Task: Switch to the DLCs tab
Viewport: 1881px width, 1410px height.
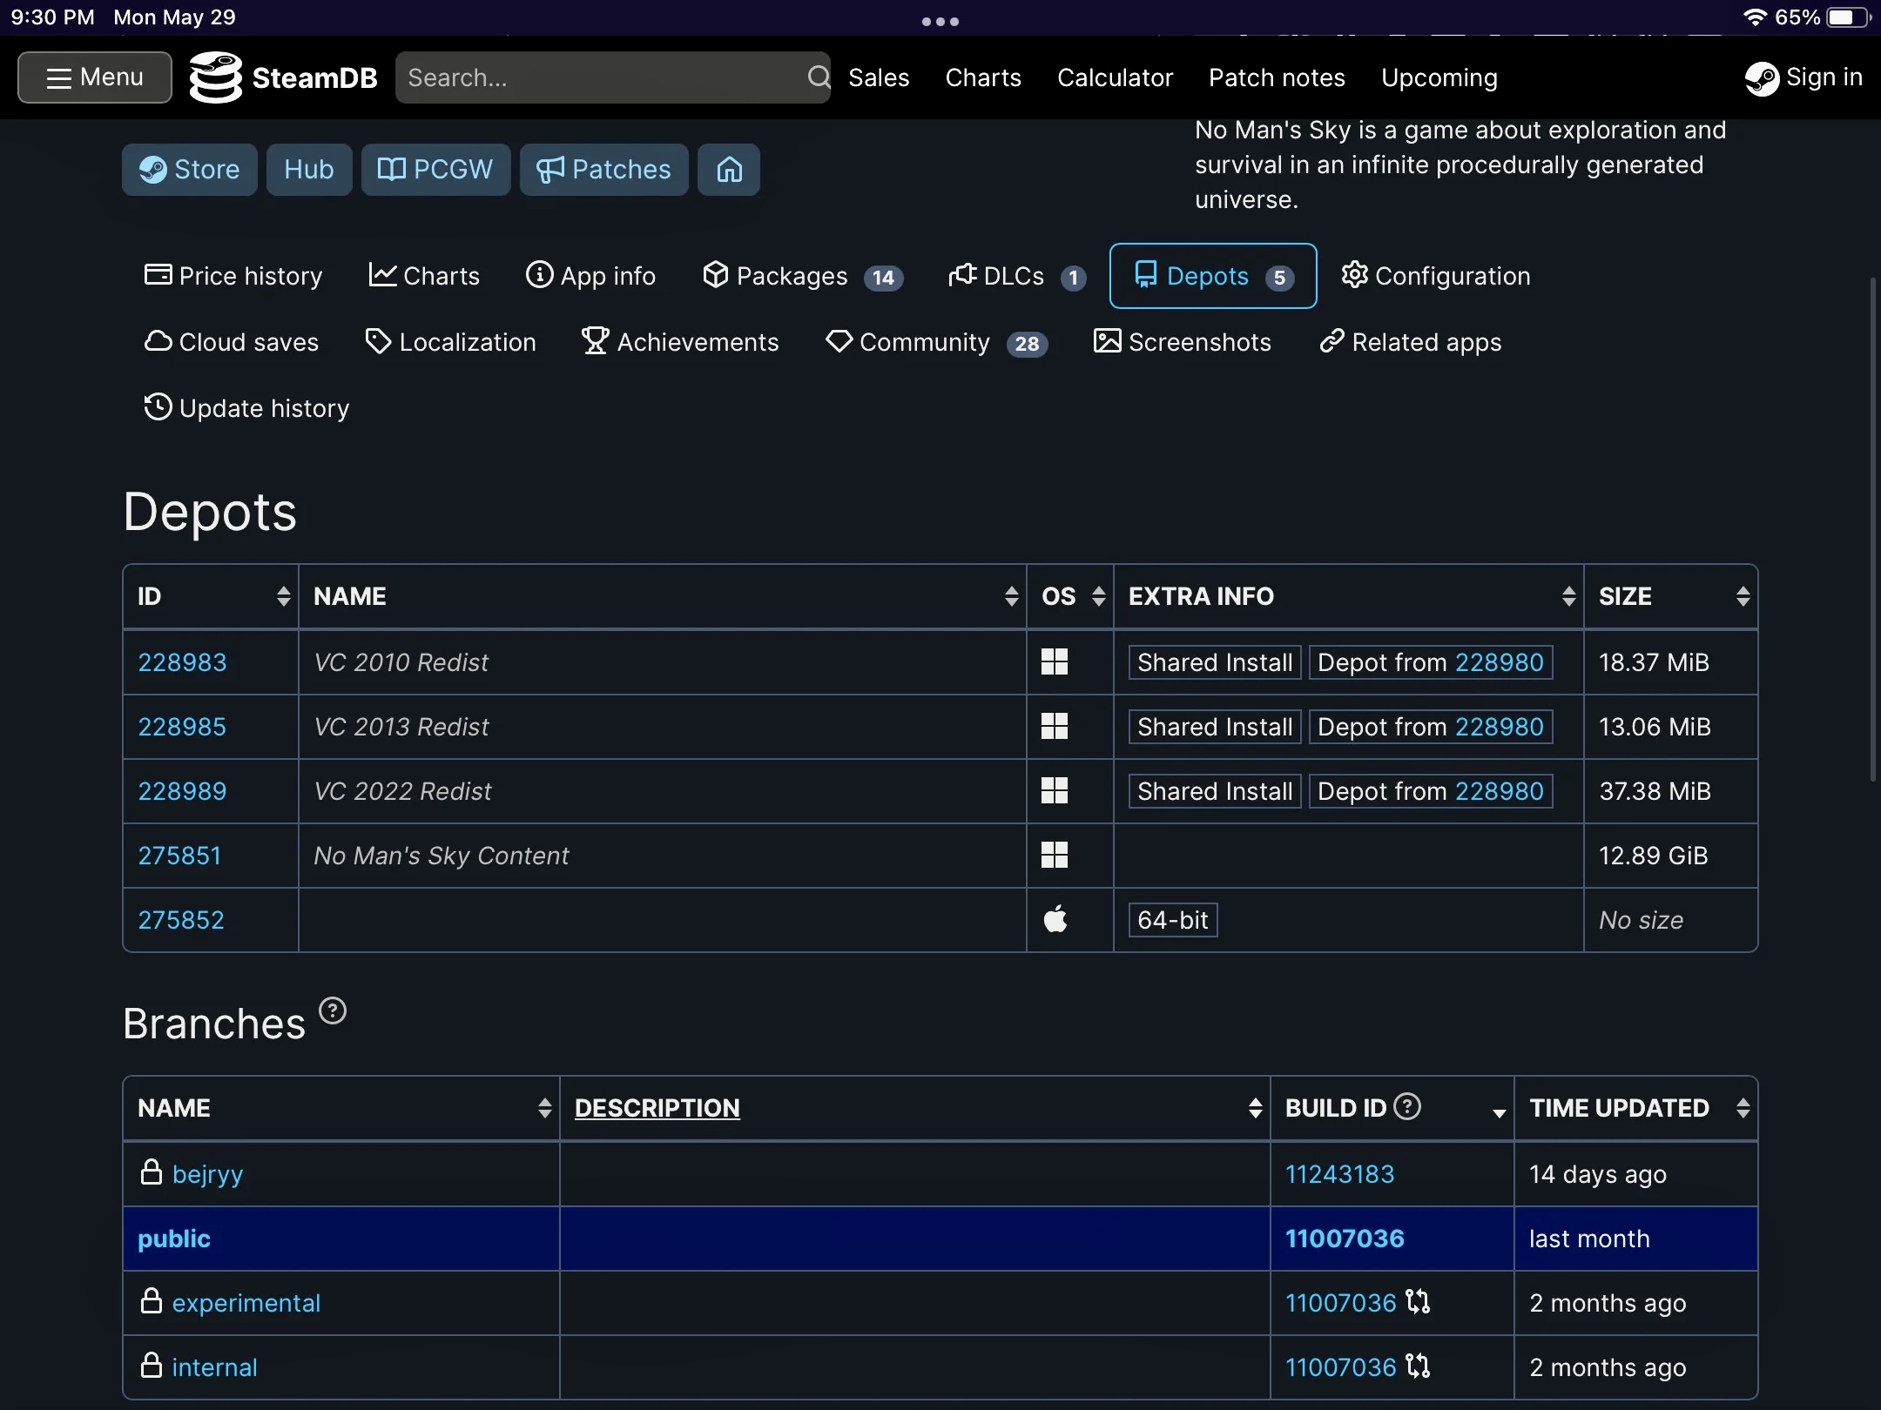Action: pos(1016,276)
